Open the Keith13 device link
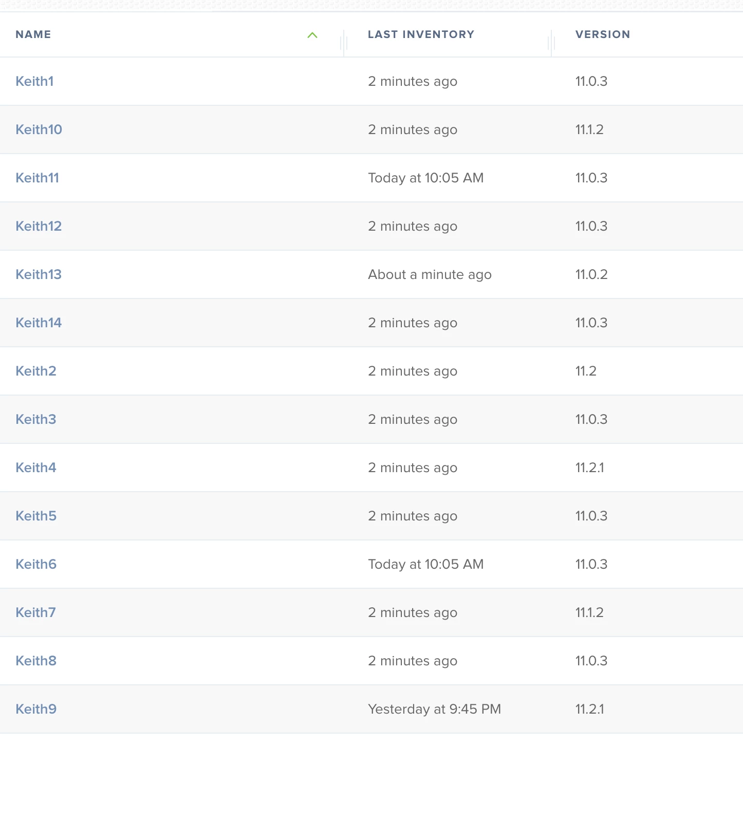The width and height of the screenshot is (743, 821). coord(39,274)
